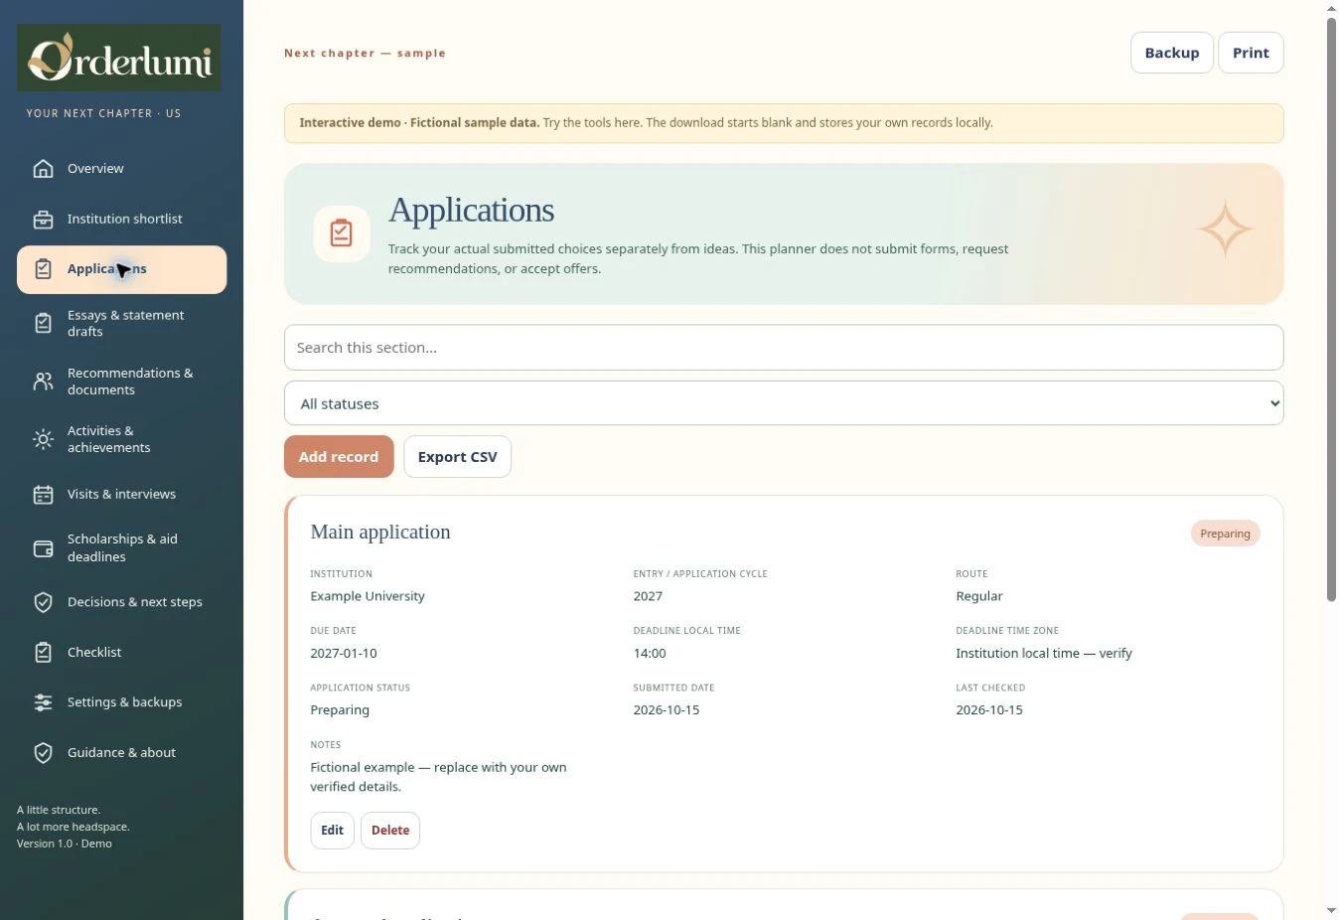
Task: Click the Orderlumi logo
Action: pyautogui.click(x=119, y=58)
